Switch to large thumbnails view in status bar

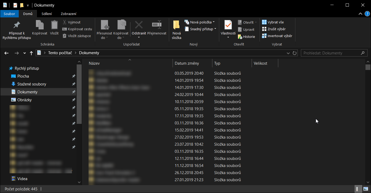366,189
